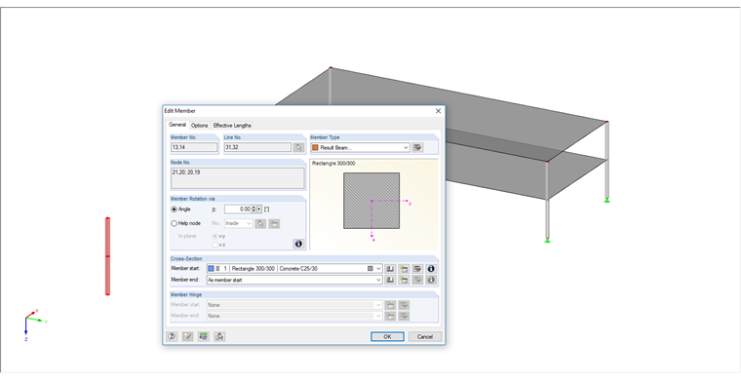Edit hinge icon for Member end

(x=404, y=316)
